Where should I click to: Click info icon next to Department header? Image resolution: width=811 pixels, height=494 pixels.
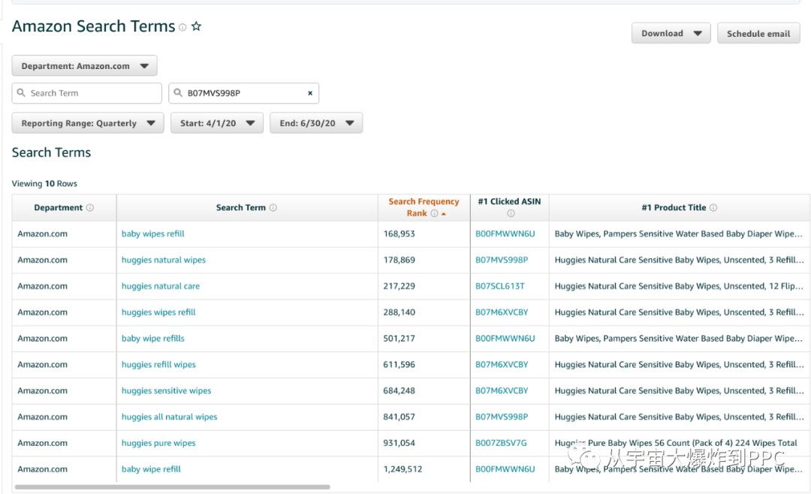(90, 208)
